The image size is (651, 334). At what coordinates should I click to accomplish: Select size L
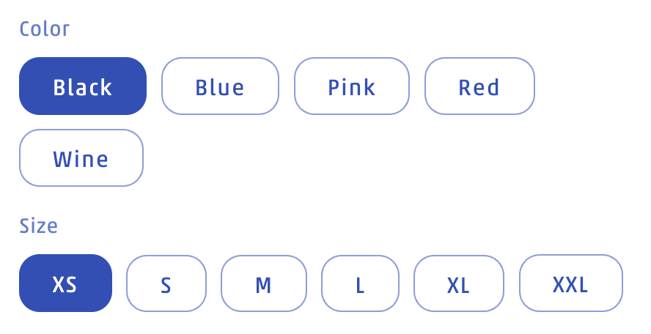coord(360,283)
